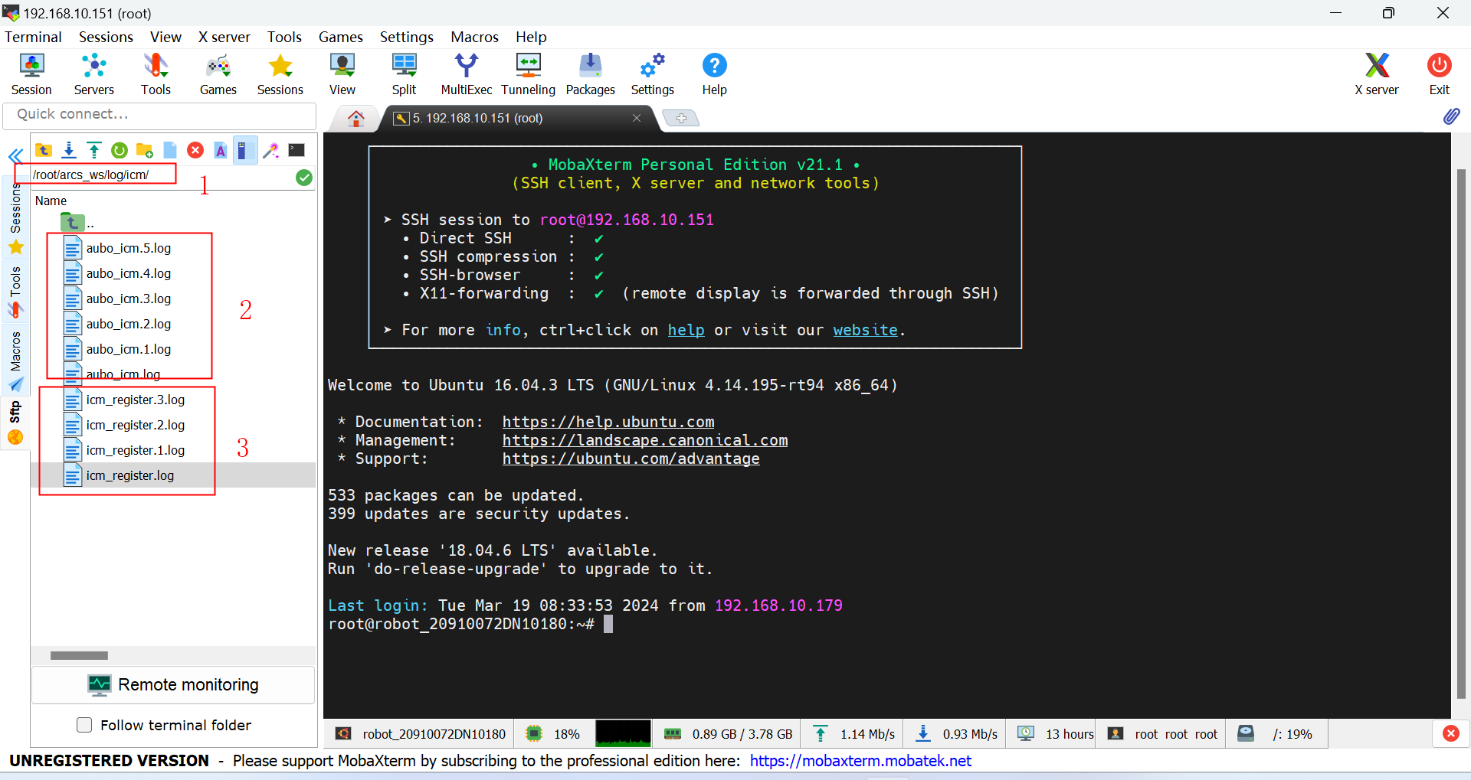Open the mobaxterm.mobatek.net link
Viewport: 1471px width, 780px height.
[x=860, y=761]
